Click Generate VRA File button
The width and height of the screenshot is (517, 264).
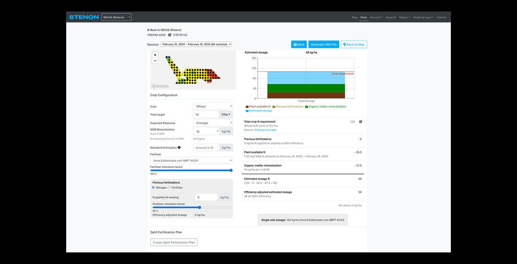pyautogui.click(x=324, y=44)
